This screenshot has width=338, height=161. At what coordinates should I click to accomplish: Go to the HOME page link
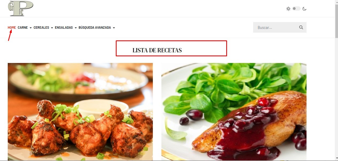12,28
